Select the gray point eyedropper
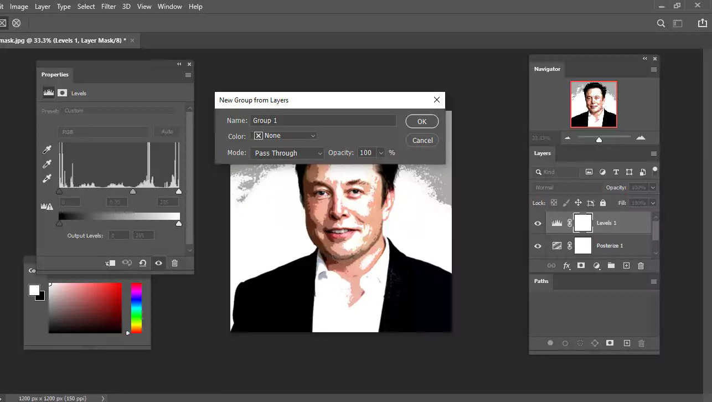The width and height of the screenshot is (712, 402). click(x=47, y=164)
